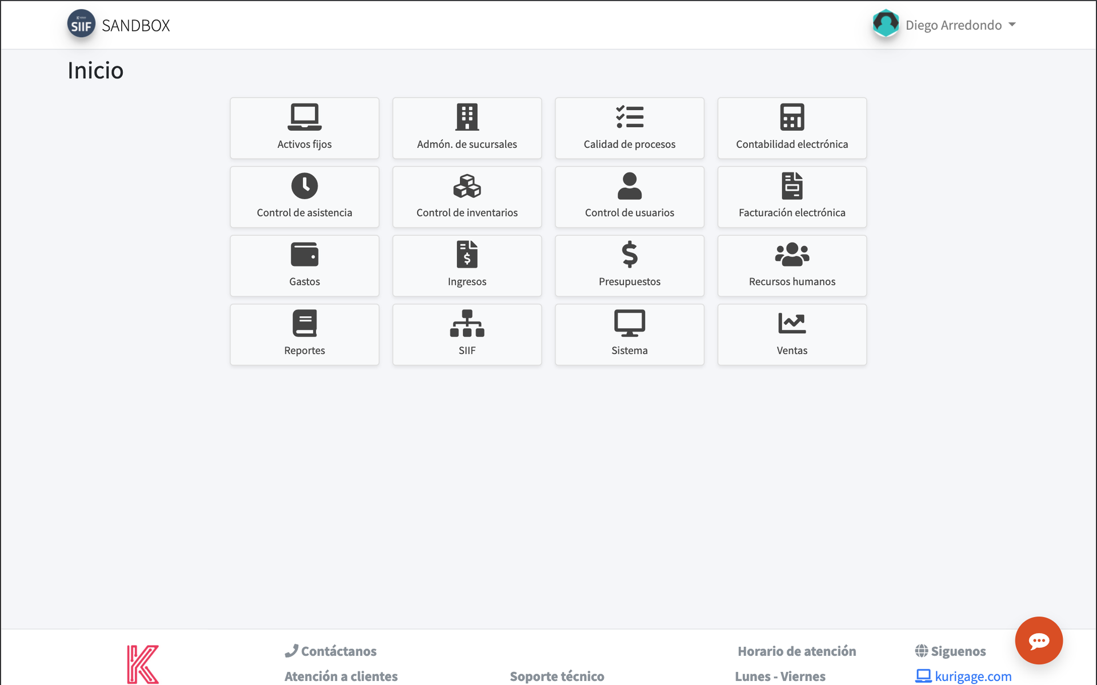Open Control de asistencia clock icon
1097x685 pixels.
tap(304, 186)
